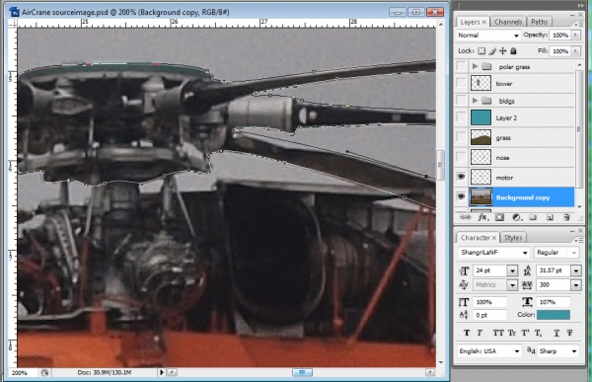Hide the Background copy layer
The image size is (592, 382).
[461, 196]
